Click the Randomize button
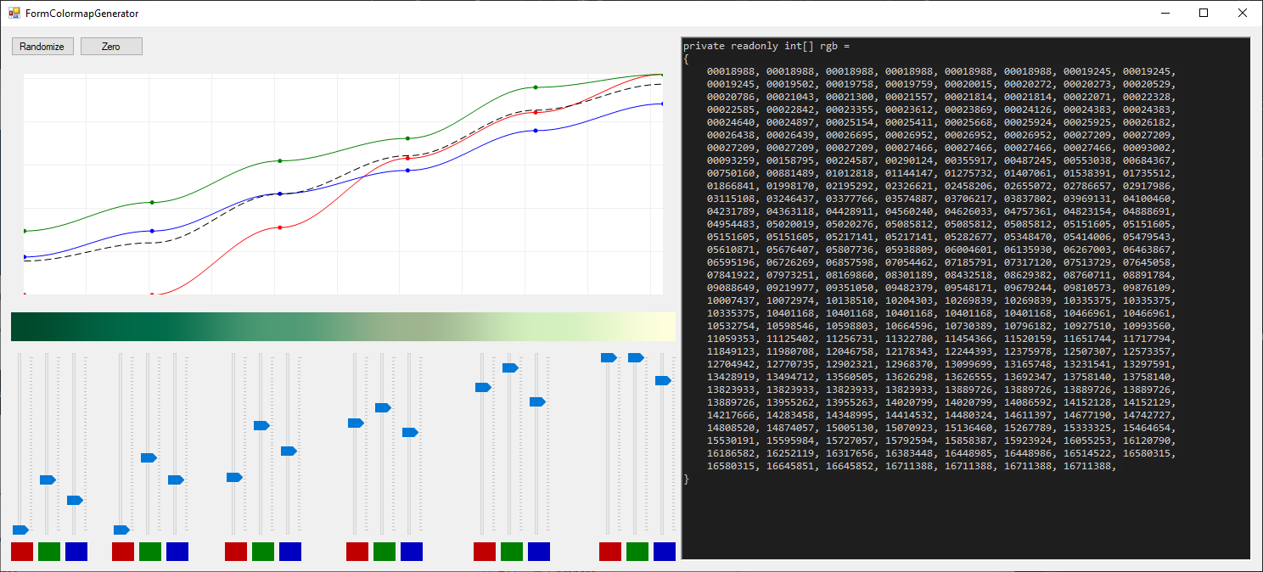Viewport: 1263px width, 572px height. (42, 46)
